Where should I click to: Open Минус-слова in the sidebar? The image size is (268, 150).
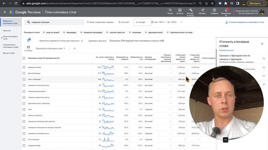pos(9,53)
